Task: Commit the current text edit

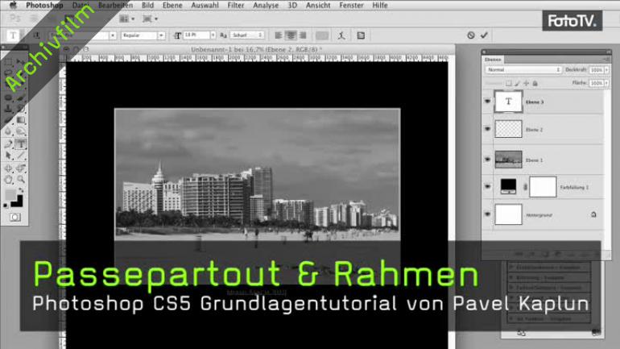Action: point(484,35)
